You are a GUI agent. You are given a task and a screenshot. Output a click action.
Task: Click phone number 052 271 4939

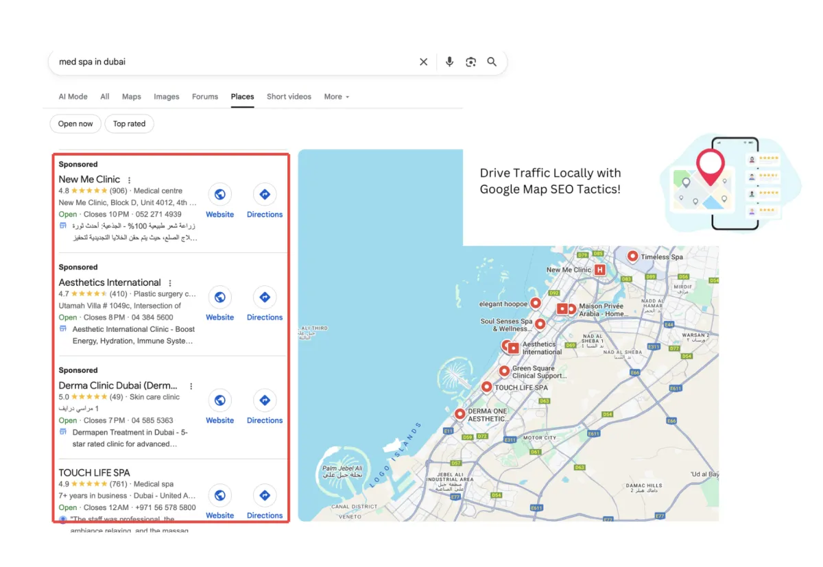[158, 215]
